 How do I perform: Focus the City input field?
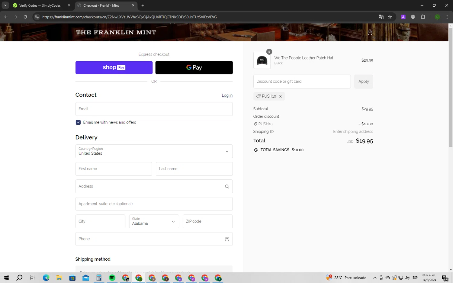click(100, 221)
